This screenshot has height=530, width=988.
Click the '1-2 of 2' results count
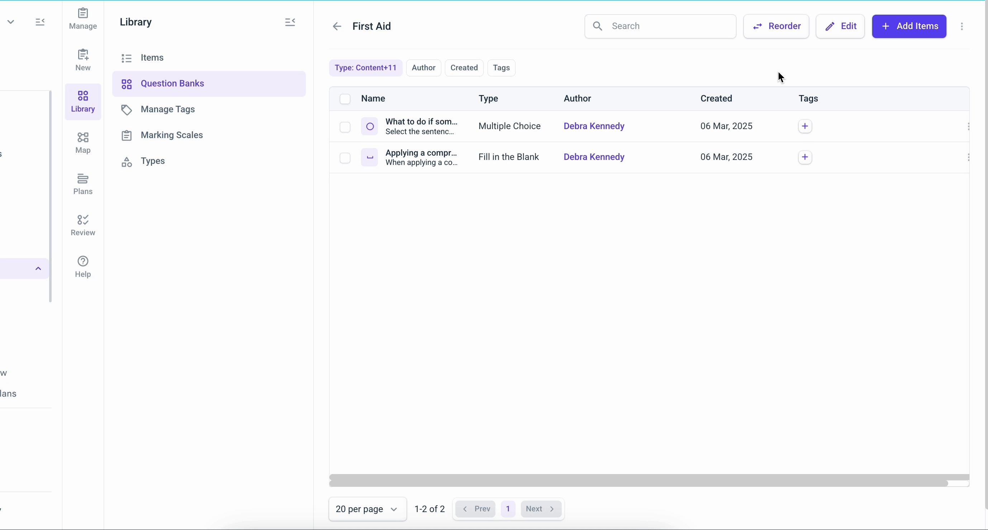coord(429,509)
